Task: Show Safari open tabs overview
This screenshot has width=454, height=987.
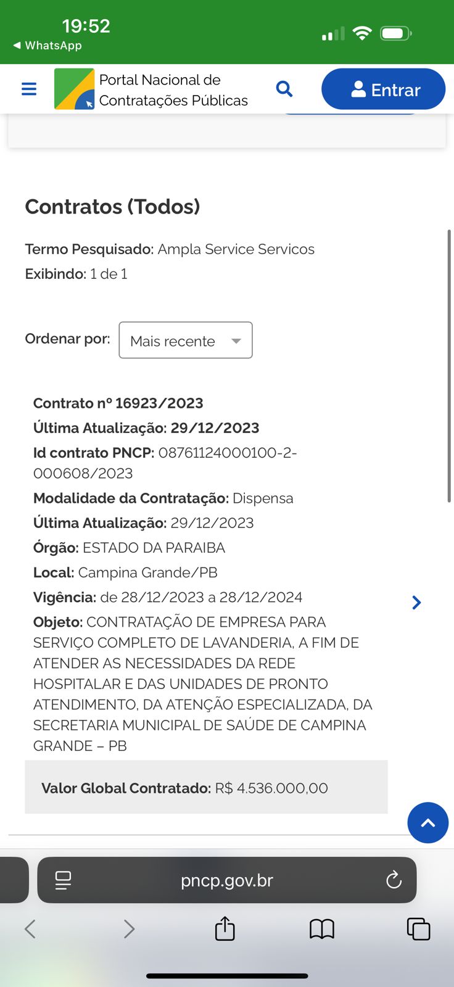Action: coord(418,928)
